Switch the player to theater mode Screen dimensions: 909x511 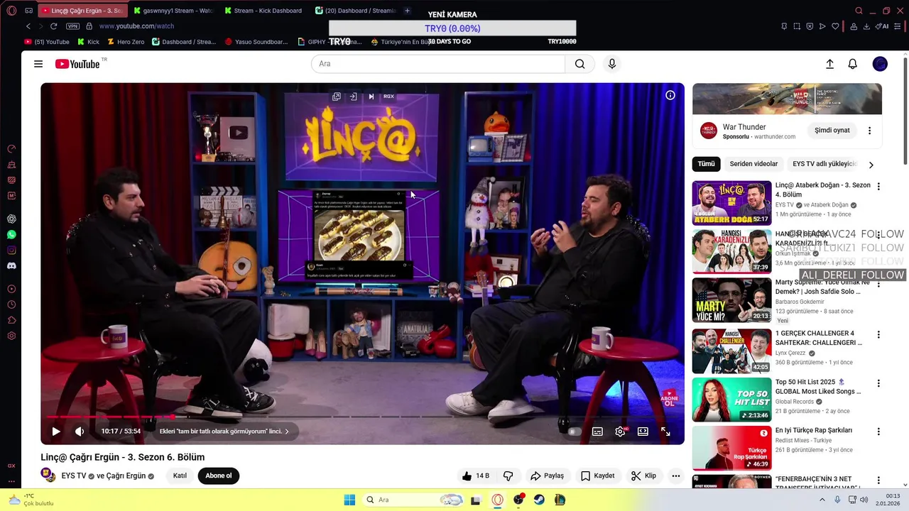pos(643,431)
